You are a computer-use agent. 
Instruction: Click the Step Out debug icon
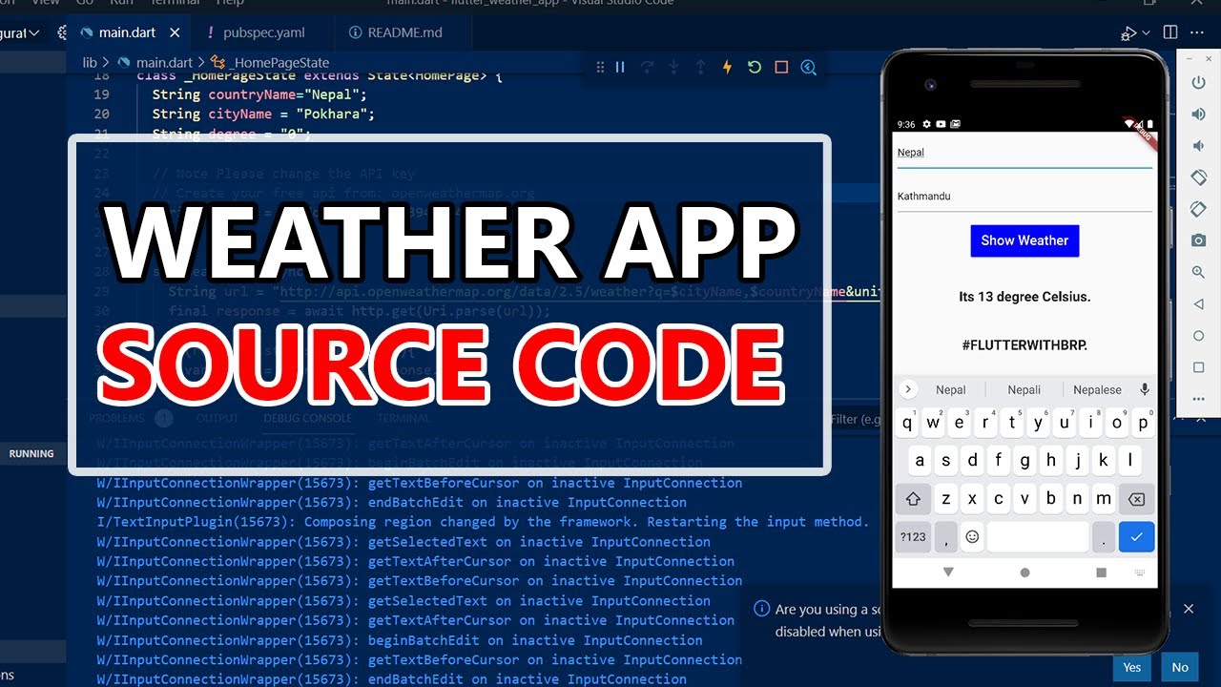[700, 68]
